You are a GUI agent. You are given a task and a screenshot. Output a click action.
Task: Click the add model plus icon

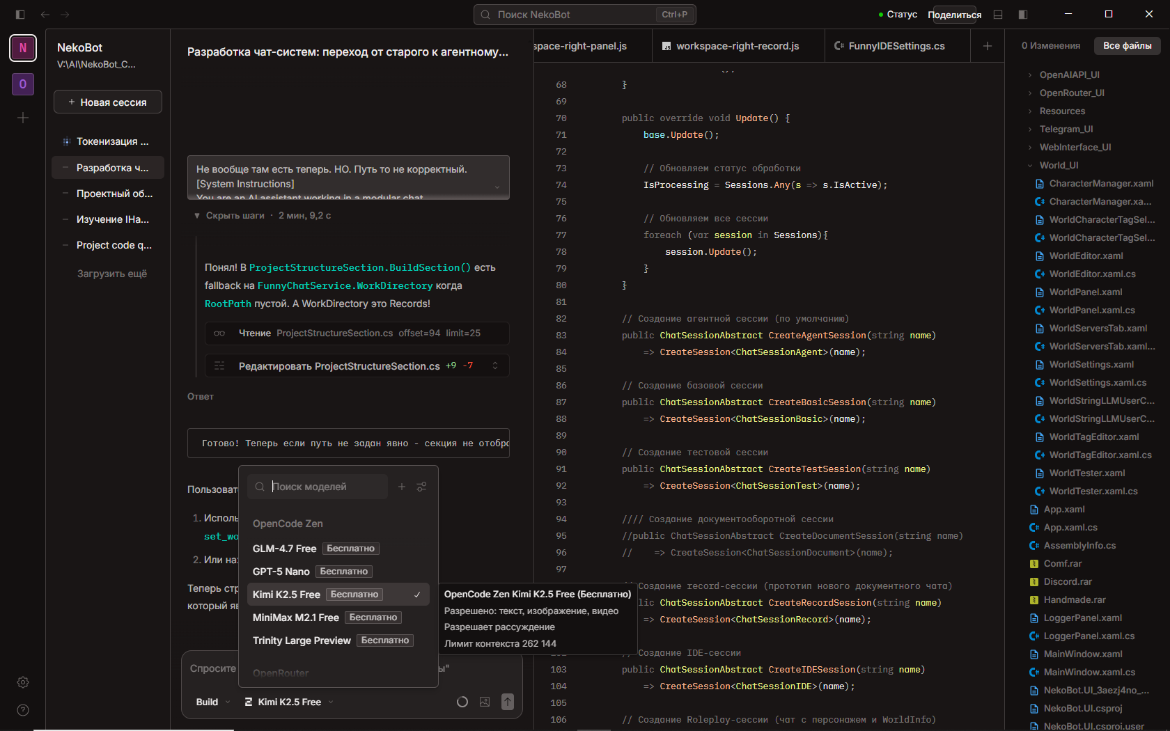402,487
